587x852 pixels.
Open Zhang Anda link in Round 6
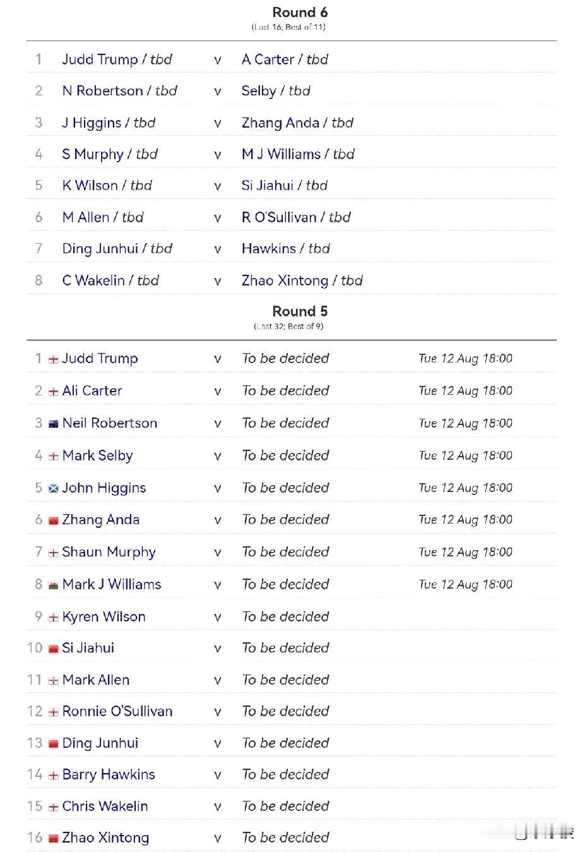pyautogui.click(x=280, y=123)
